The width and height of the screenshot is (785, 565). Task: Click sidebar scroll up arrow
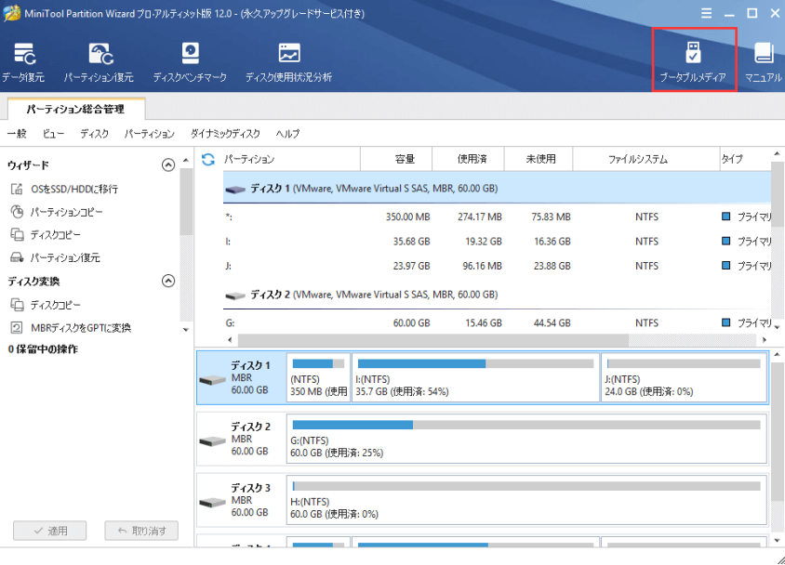186,160
